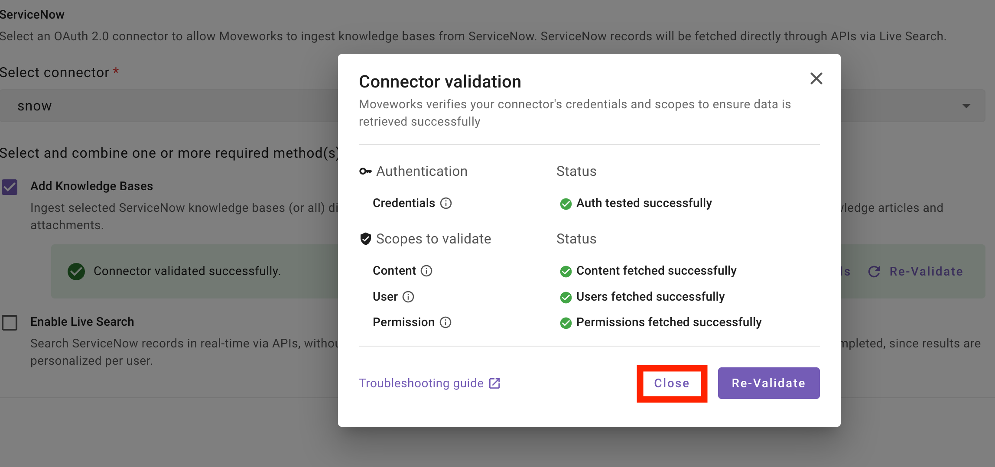Click the green check beside Connector validated

(x=76, y=272)
